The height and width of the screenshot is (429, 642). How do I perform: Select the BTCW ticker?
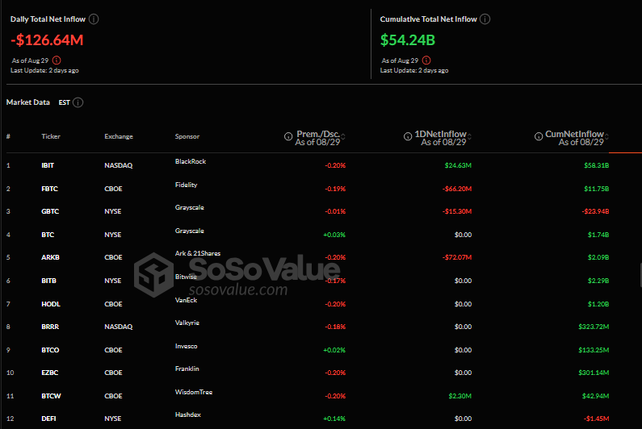point(51,396)
